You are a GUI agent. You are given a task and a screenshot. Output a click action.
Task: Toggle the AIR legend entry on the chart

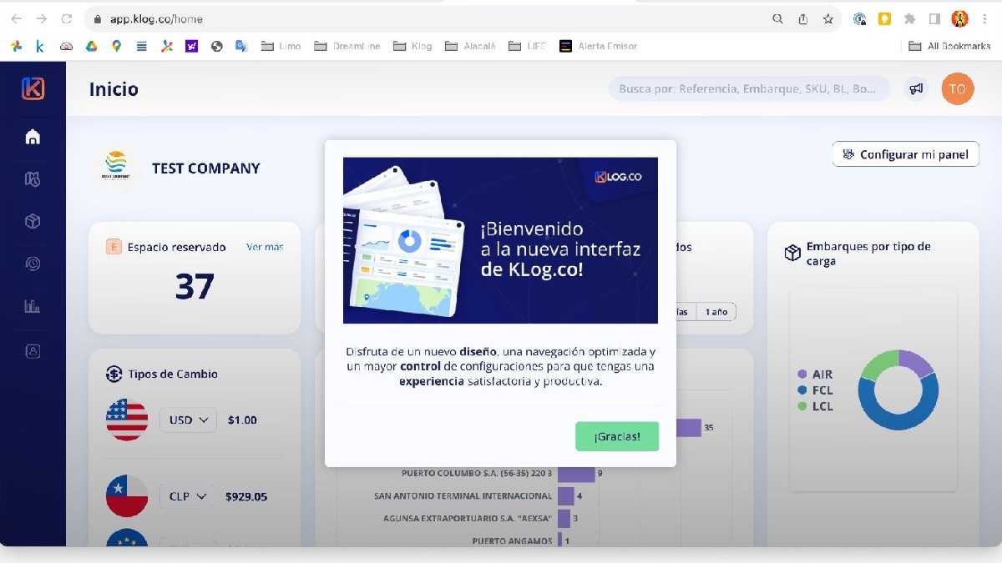814,374
